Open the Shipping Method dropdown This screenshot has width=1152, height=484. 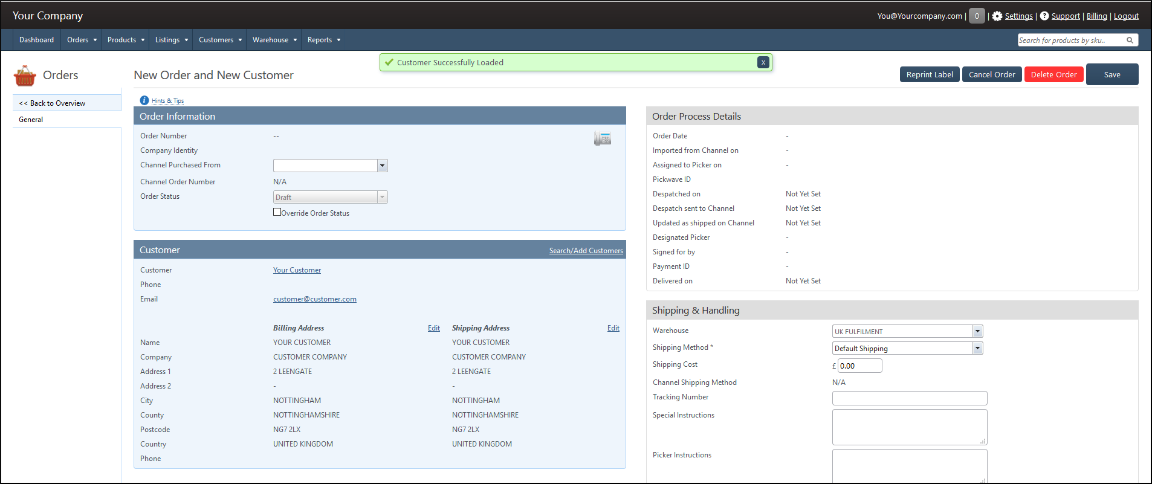(x=908, y=348)
